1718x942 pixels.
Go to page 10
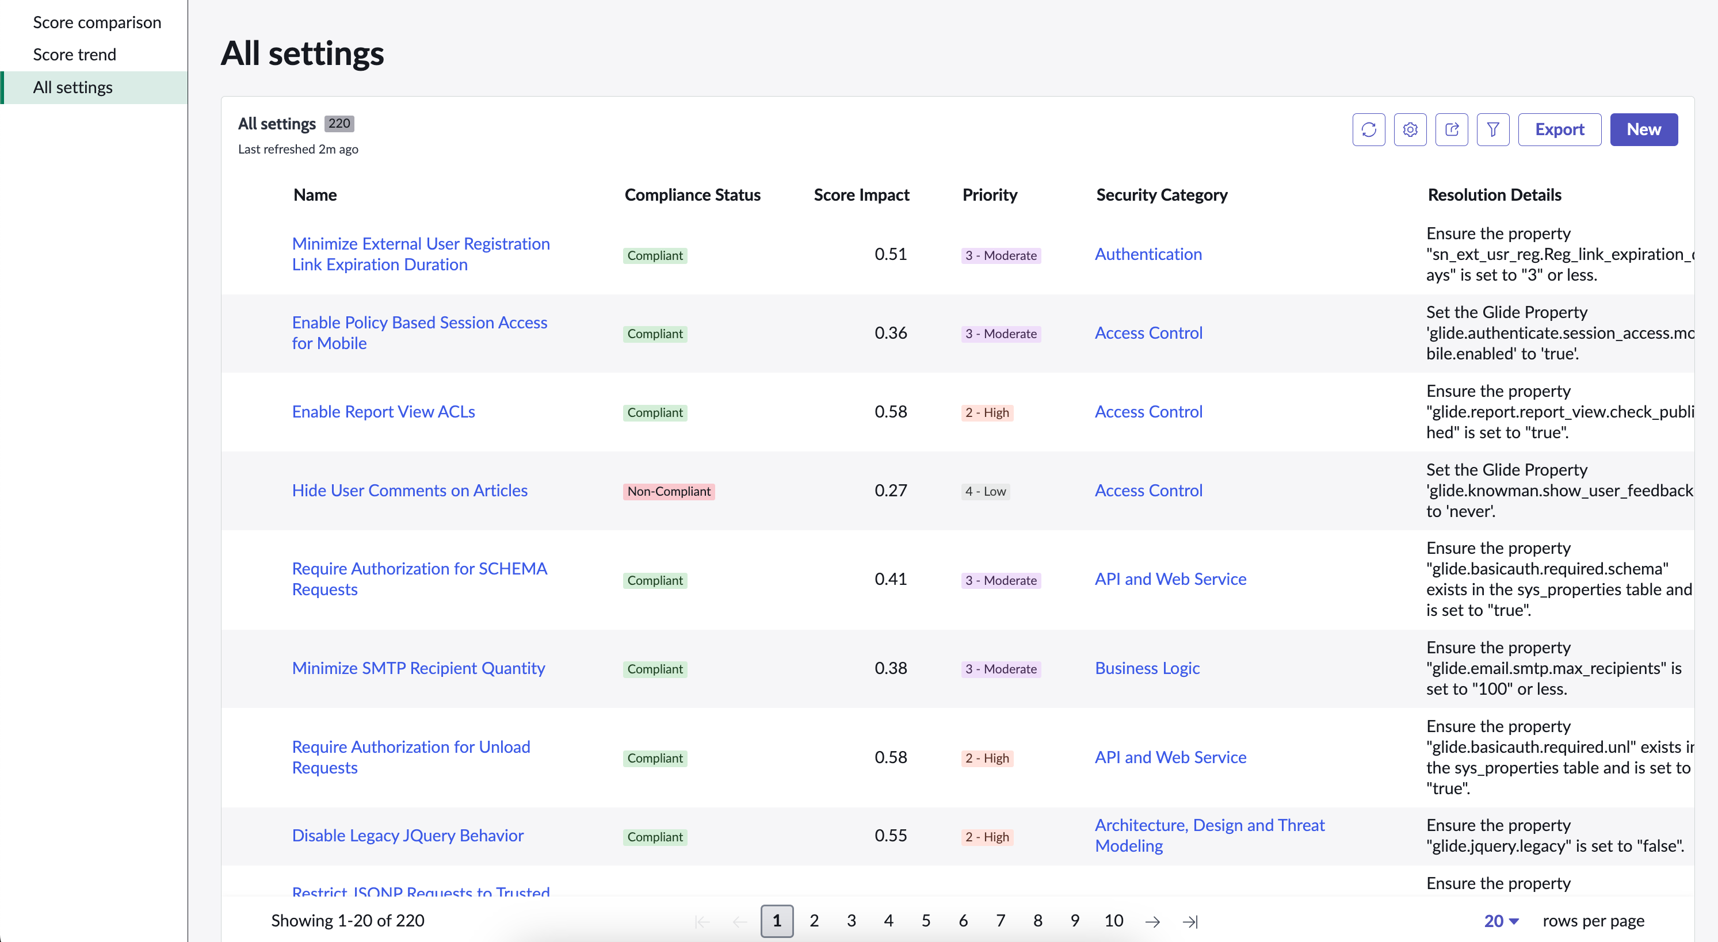point(1113,921)
